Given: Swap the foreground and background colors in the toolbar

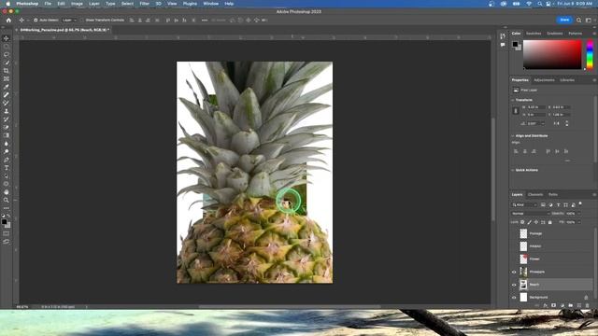Looking at the screenshot, I should [8, 216].
